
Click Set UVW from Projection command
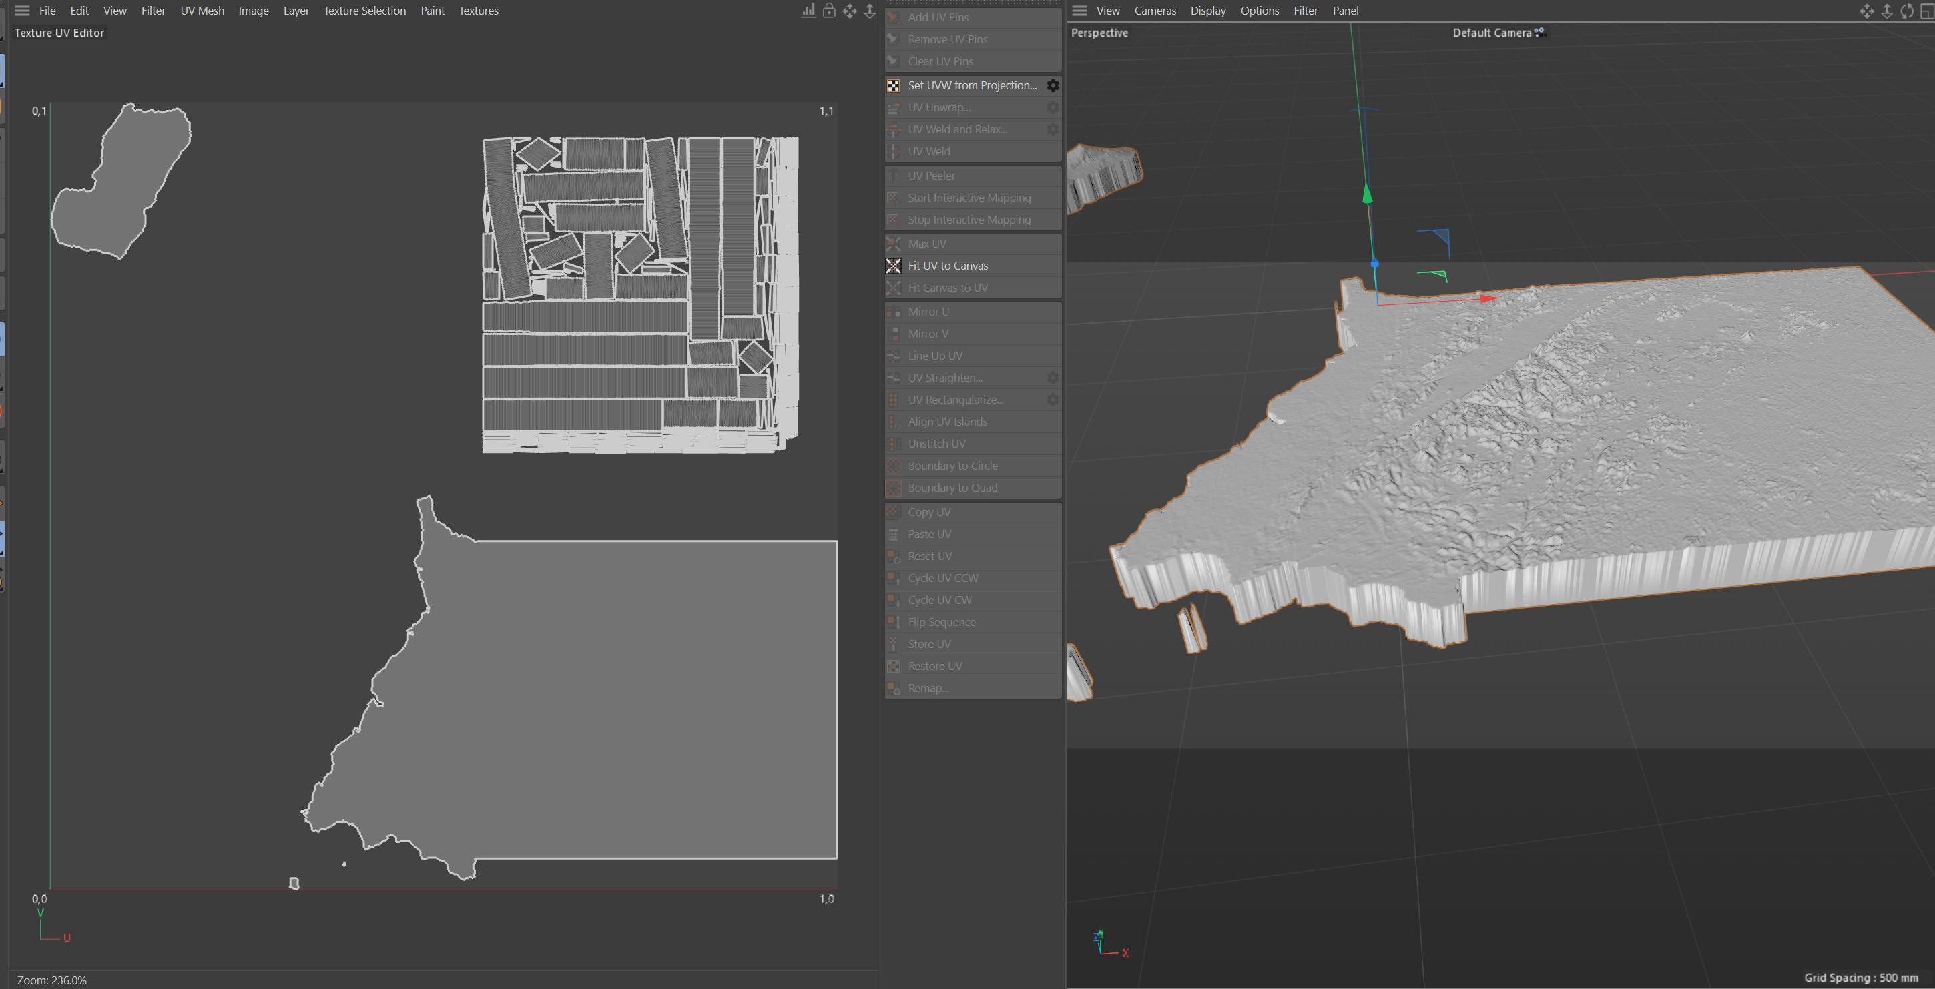(x=971, y=85)
